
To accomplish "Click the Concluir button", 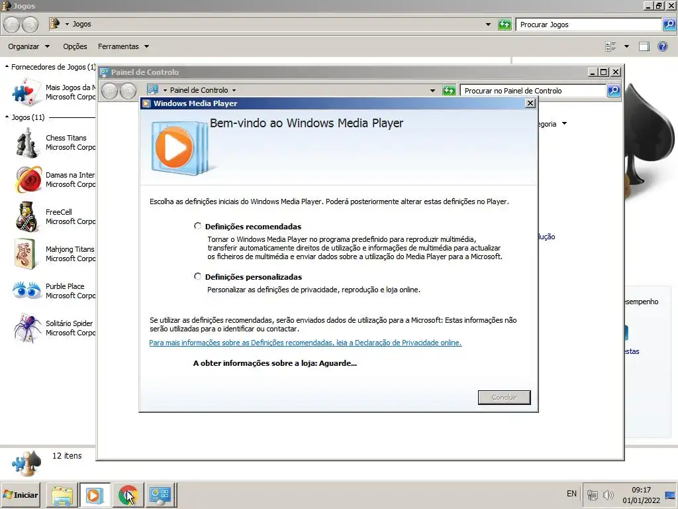I will pyautogui.click(x=504, y=398).
